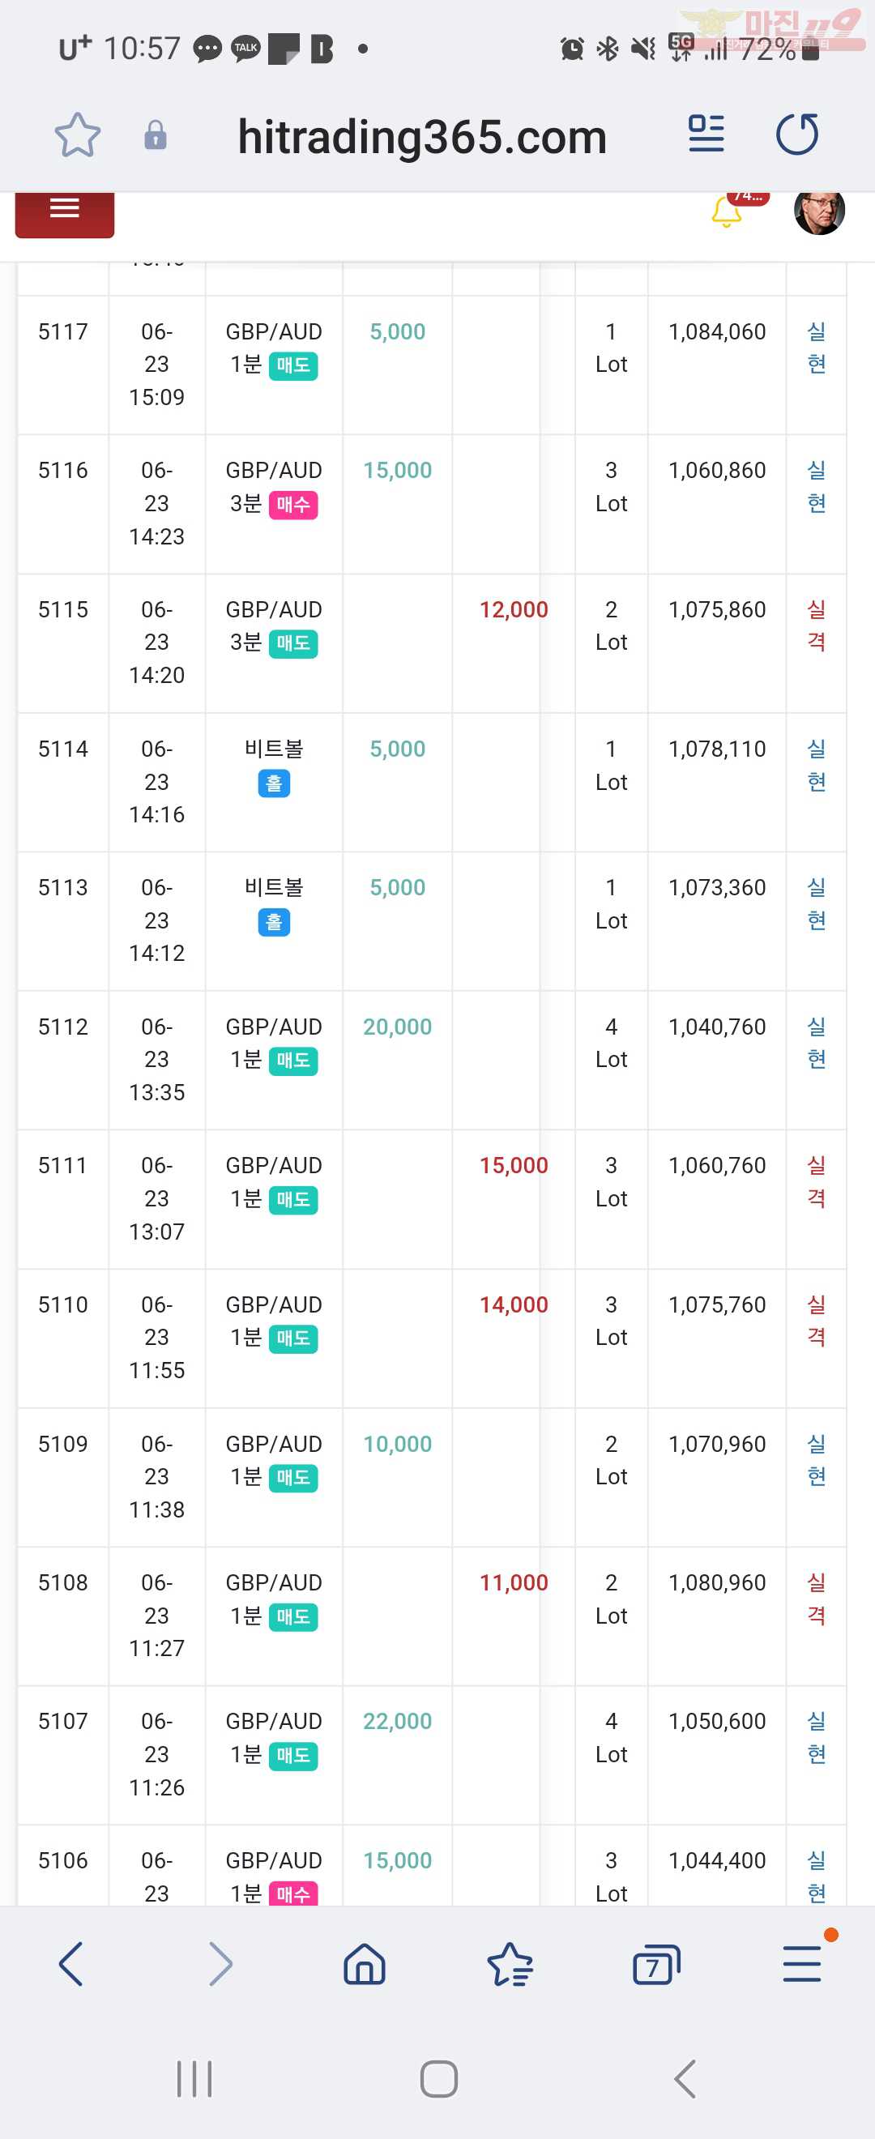
Task: Go forward with browser forward arrow
Action: pos(220,1964)
